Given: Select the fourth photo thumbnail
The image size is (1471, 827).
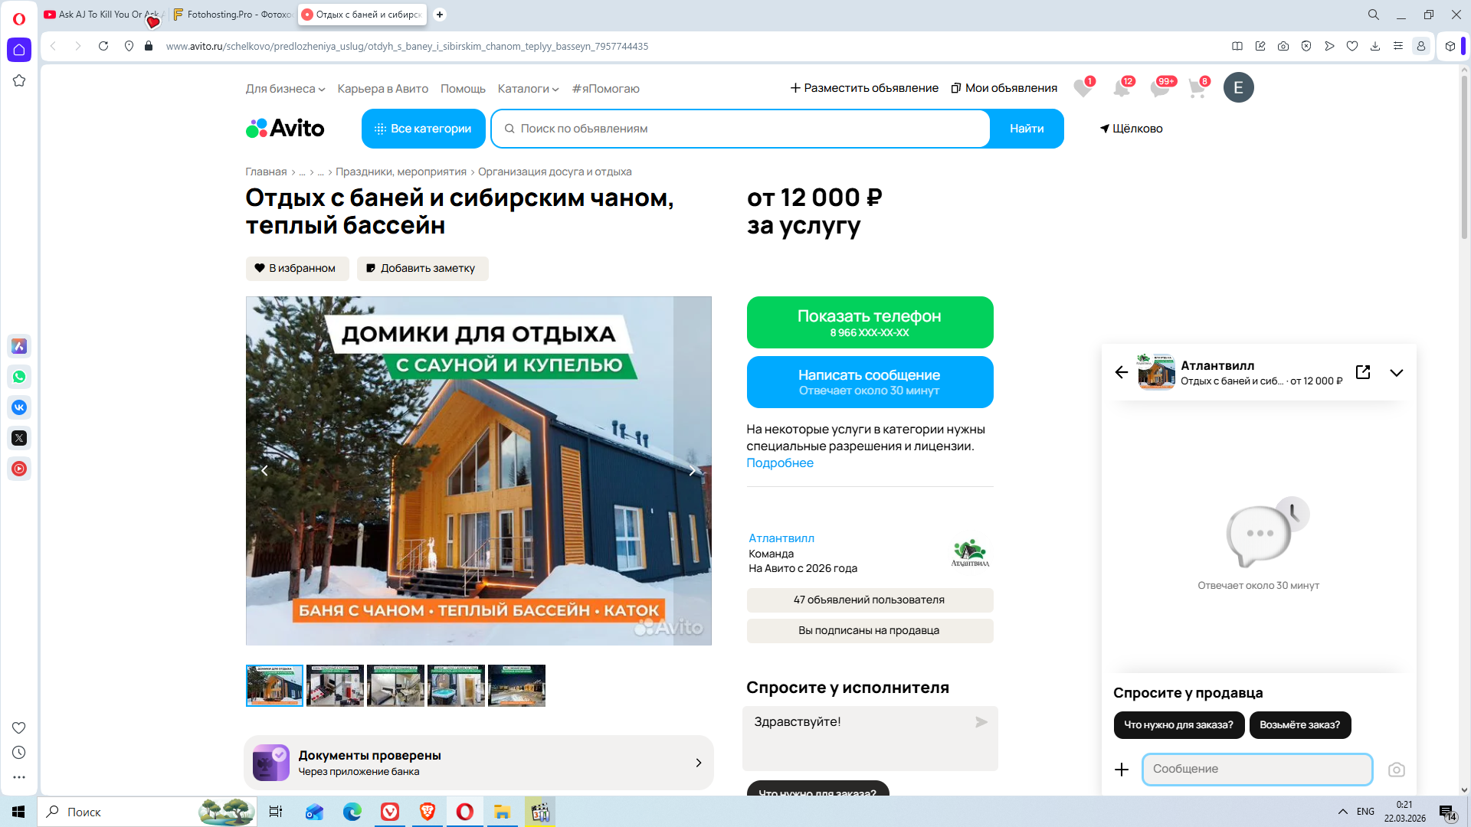Looking at the screenshot, I should click(x=456, y=685).
